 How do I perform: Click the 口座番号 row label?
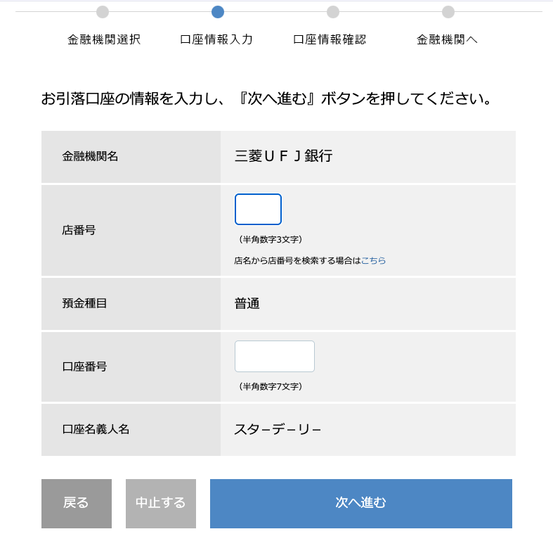point(84,367)
